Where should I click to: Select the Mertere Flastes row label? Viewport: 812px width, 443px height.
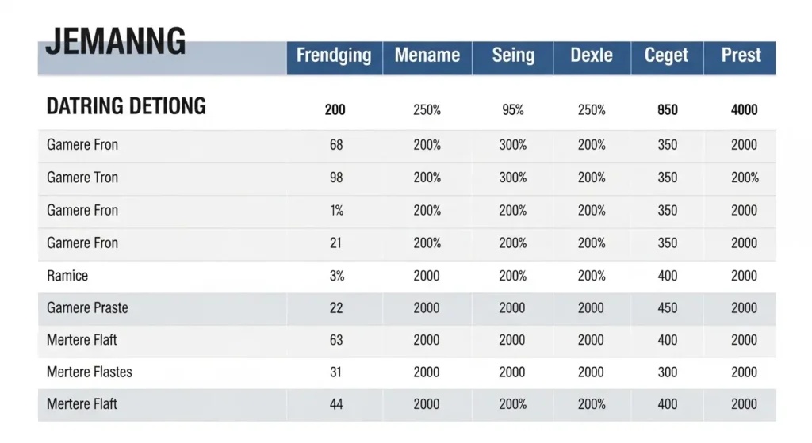(x=90, y=372)
